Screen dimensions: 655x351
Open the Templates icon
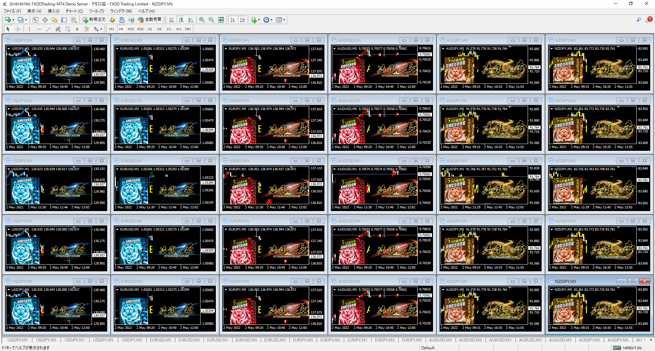click(279, 20)
